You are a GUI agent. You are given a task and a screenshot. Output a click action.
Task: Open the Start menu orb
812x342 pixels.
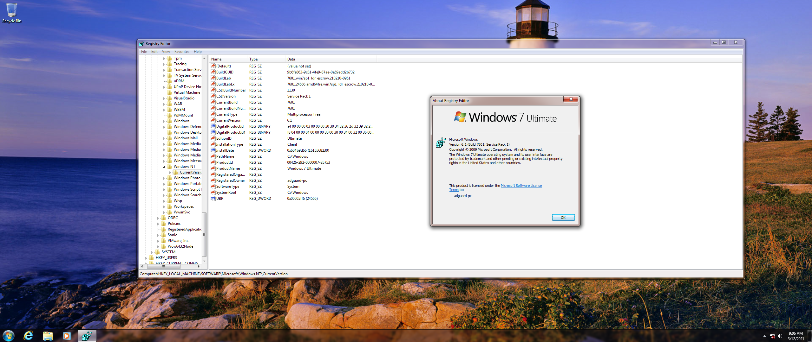9,336
